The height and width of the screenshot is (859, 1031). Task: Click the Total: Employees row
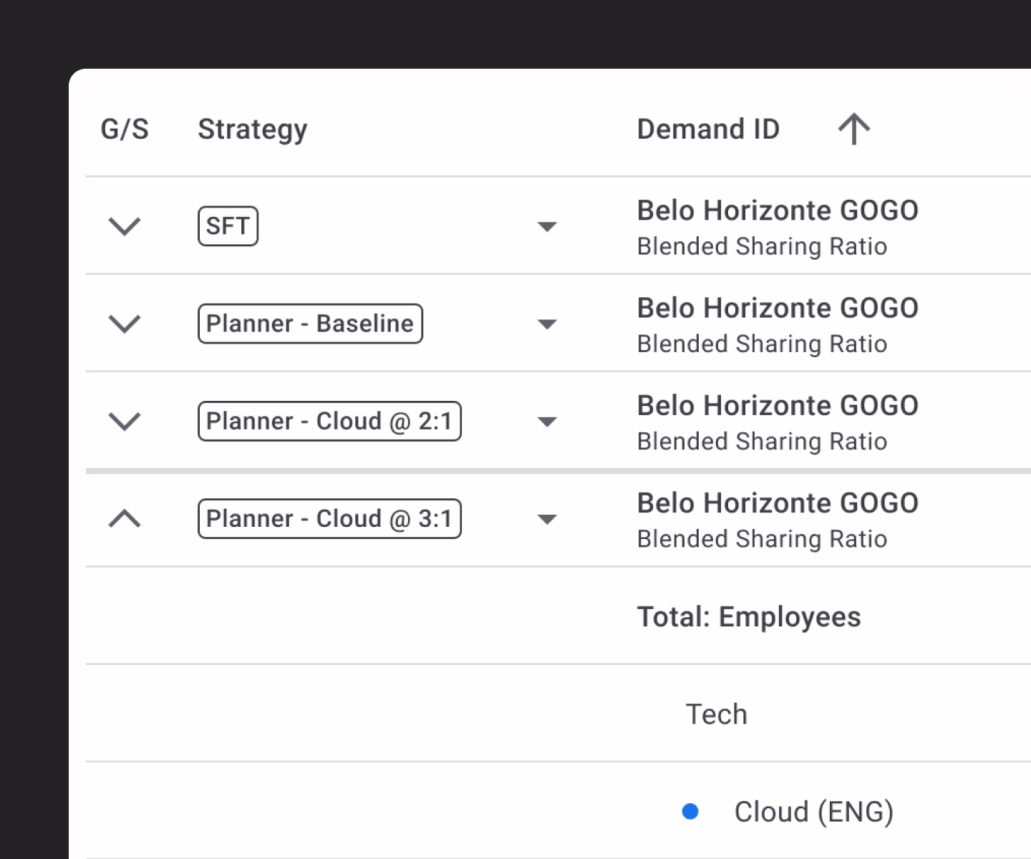(749, 616)
